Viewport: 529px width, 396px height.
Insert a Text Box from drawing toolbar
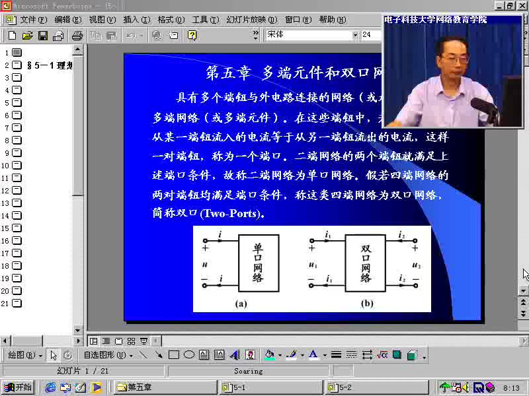coord(204,354)
